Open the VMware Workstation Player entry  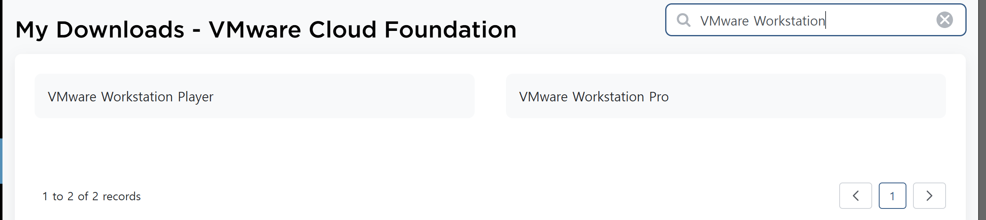254,96
